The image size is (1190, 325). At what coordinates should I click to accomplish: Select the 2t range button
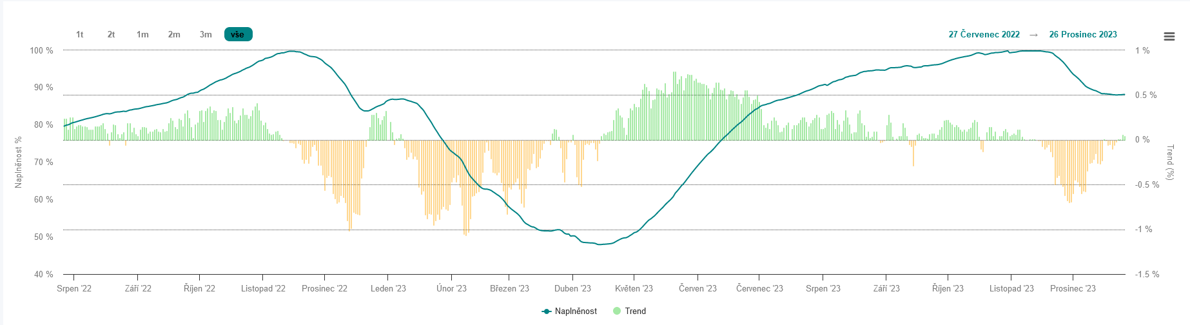[x=111, y=35]
